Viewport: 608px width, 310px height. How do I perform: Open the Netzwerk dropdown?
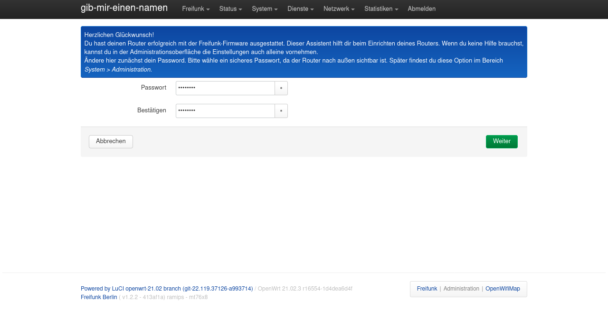(x=339, y=9)
